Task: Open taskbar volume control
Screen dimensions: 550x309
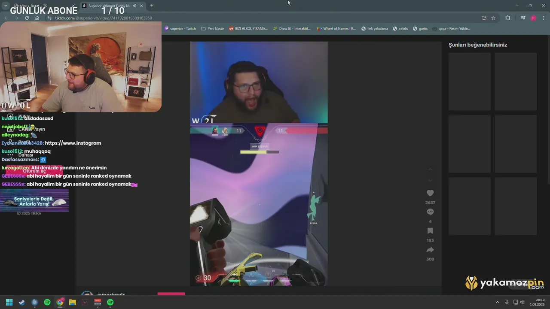Action: [522, 302]
